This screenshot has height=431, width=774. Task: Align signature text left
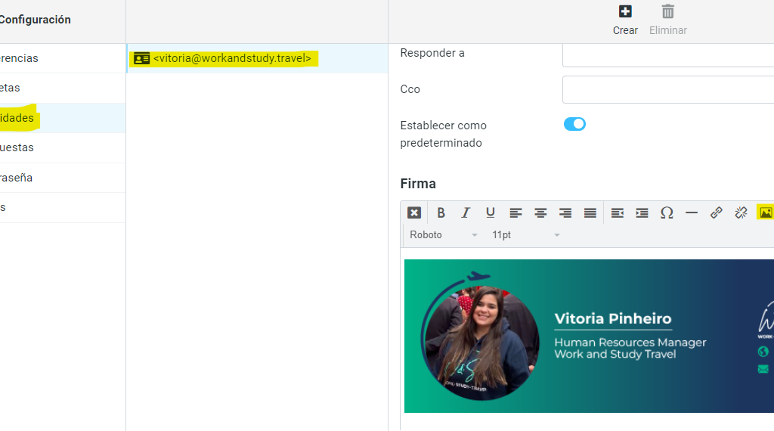(515, 212)
